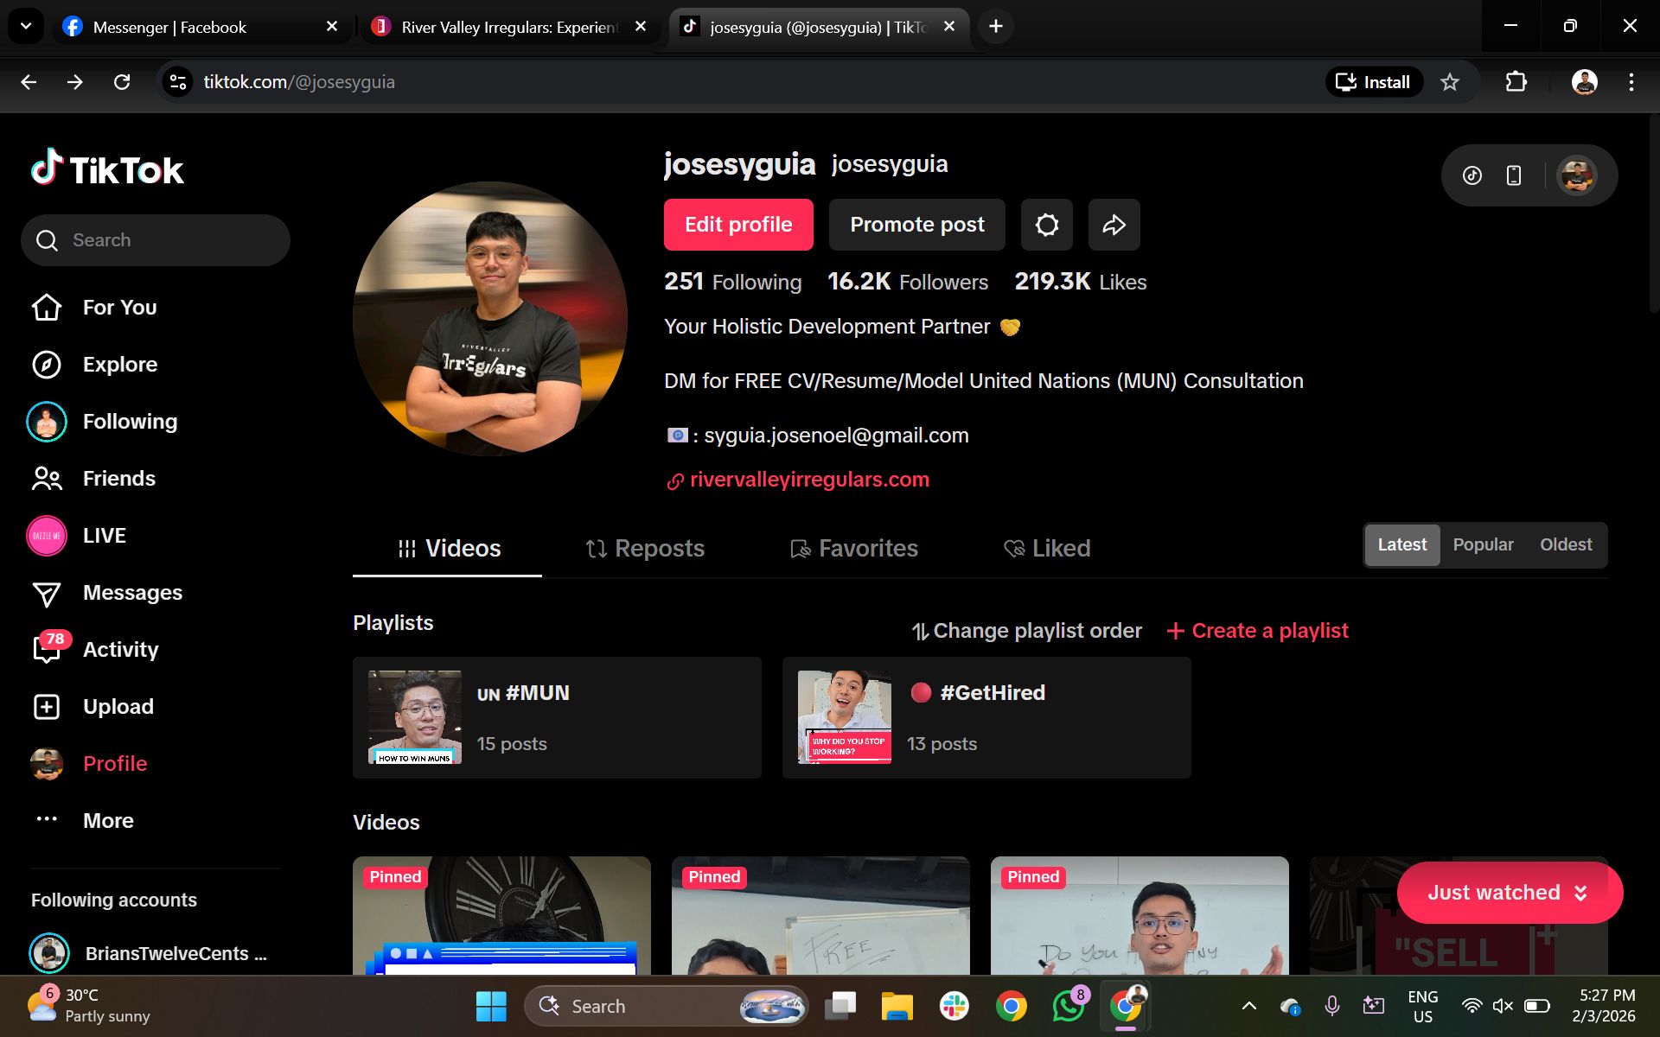Open the account avatar menu at top right
This screenshot has width=1660, height=1037.
pos(1577,175)
